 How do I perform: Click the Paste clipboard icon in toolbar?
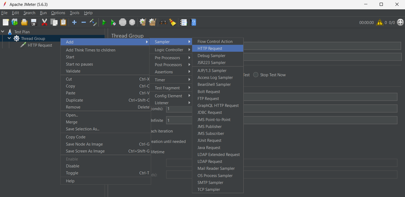tap(63, 22)
